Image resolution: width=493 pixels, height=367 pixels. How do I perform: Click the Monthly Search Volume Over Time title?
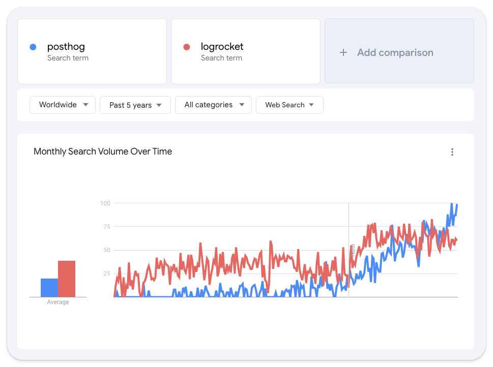pos(103,151)
